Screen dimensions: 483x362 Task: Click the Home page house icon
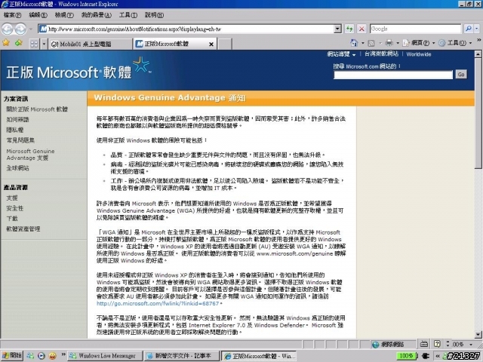tap(354, 43)
